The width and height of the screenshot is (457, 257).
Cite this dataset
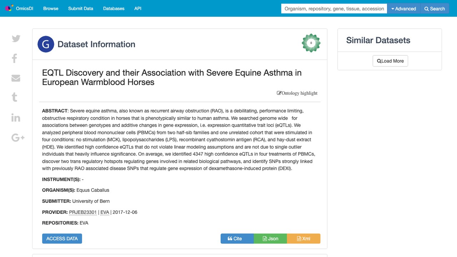pos(237,238)
